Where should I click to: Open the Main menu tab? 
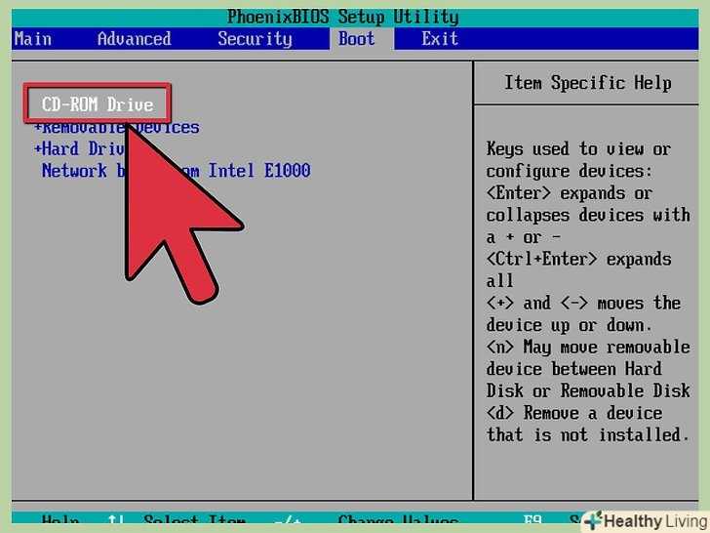[33, 39]
